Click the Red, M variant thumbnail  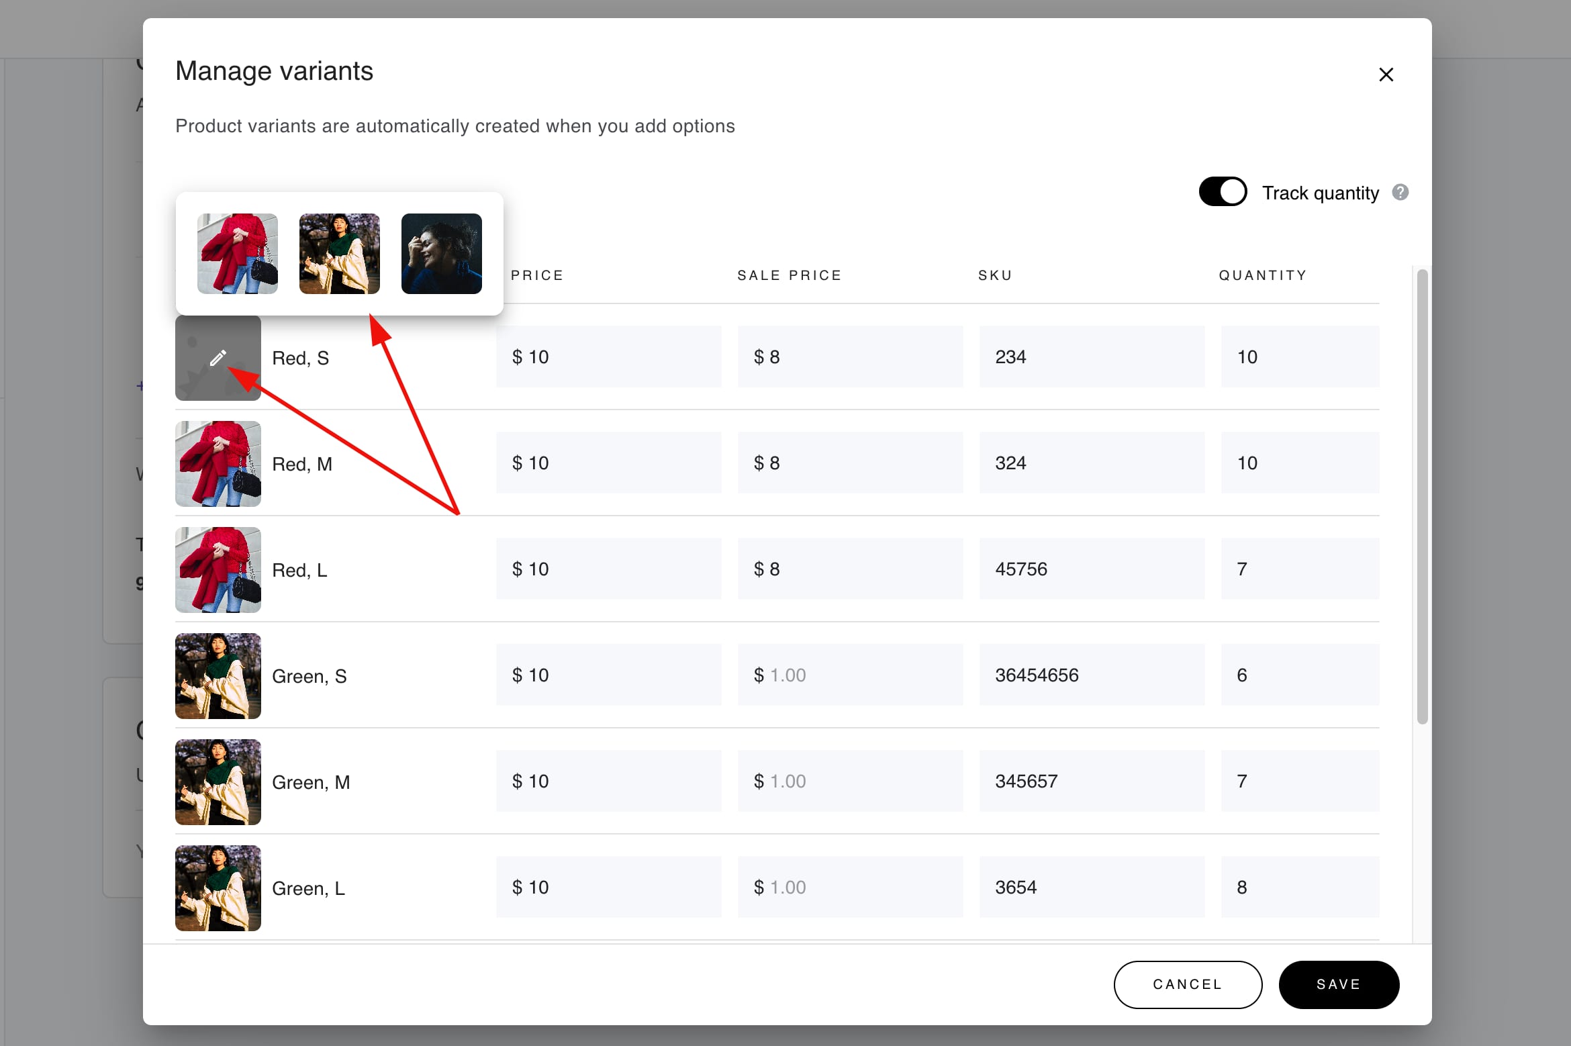point(218,464)
